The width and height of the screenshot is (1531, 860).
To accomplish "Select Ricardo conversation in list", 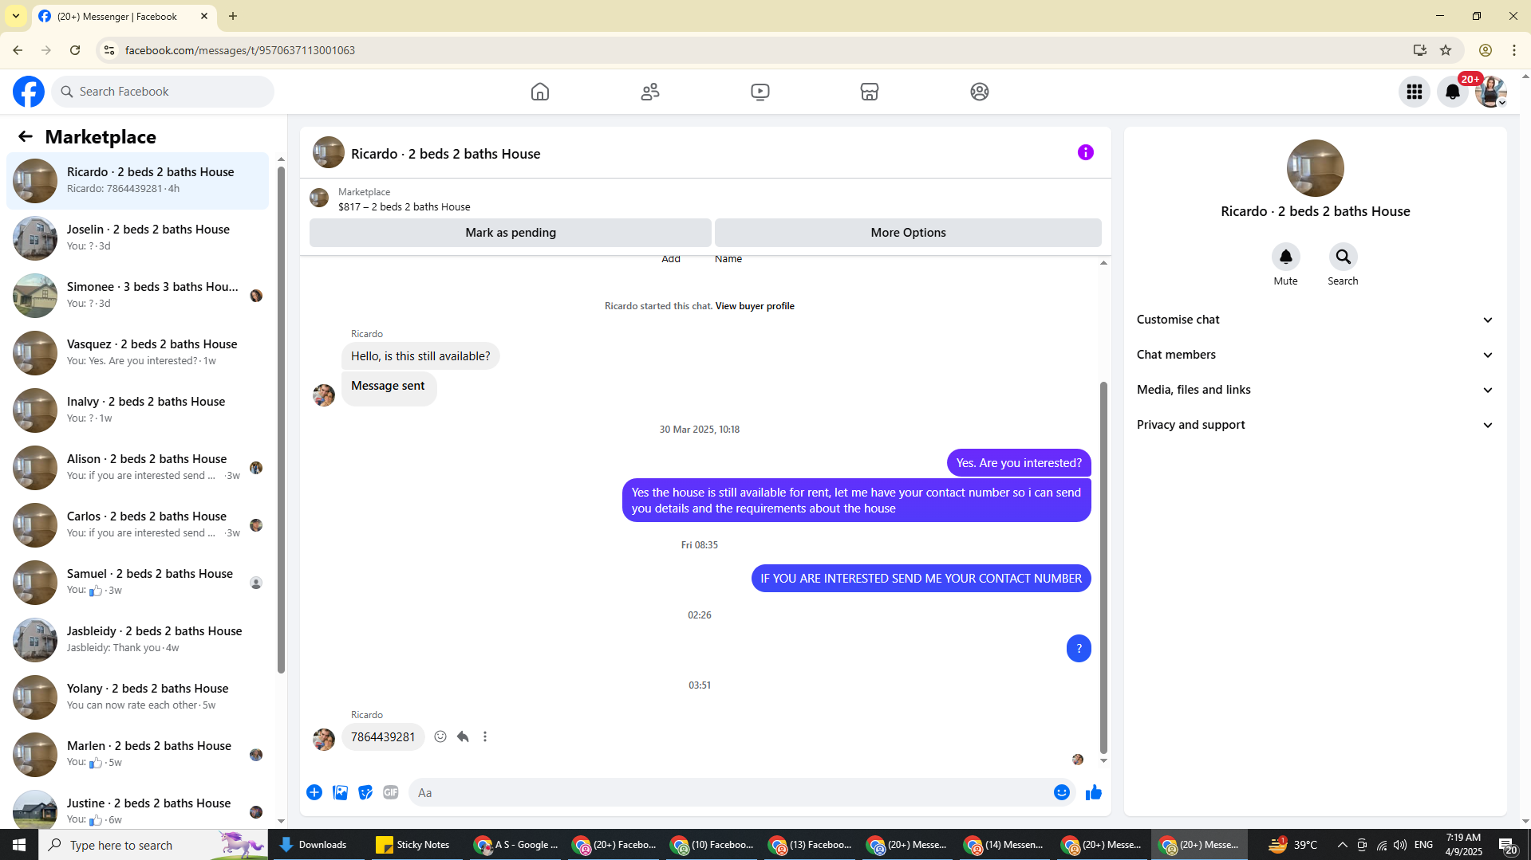I will [x=137, y=180].
